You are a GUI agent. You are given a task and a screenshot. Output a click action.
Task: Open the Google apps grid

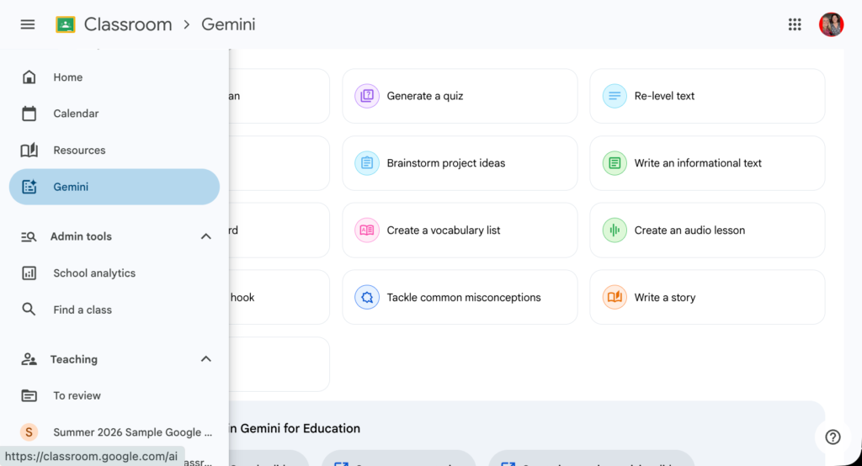(795, 24)
